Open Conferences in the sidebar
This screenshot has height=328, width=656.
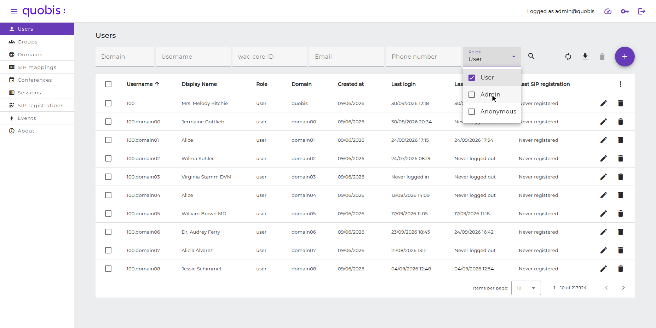[37, 80]
